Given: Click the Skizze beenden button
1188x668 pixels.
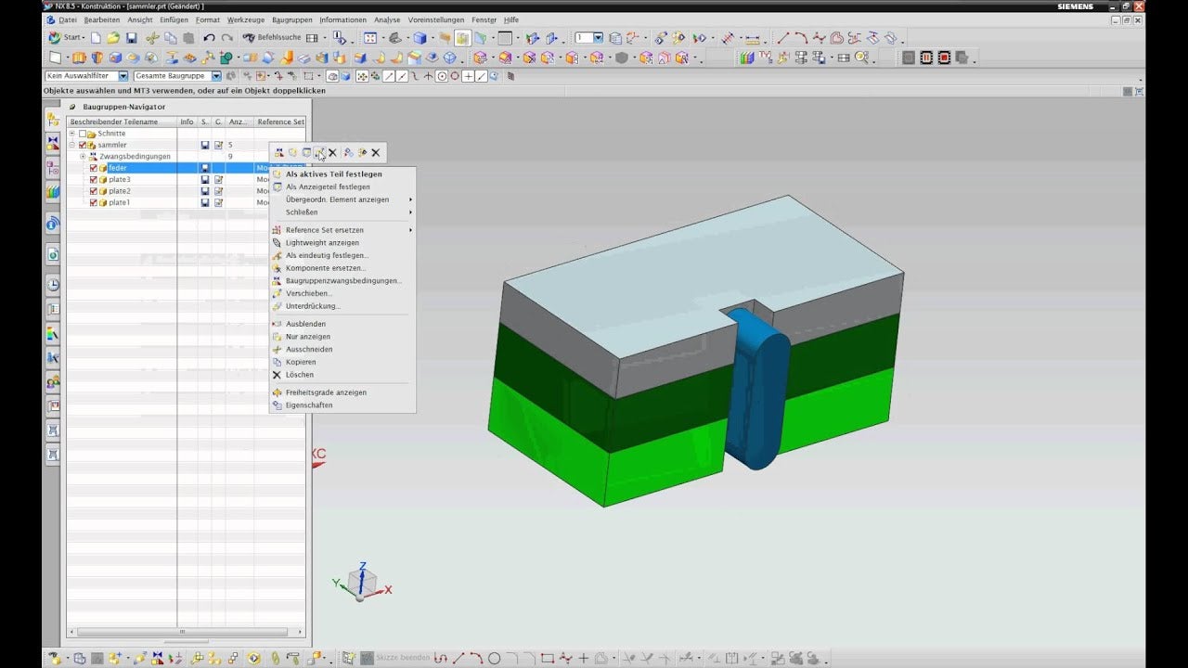Looking at the screenshot, I should click(x=396, y=658).
